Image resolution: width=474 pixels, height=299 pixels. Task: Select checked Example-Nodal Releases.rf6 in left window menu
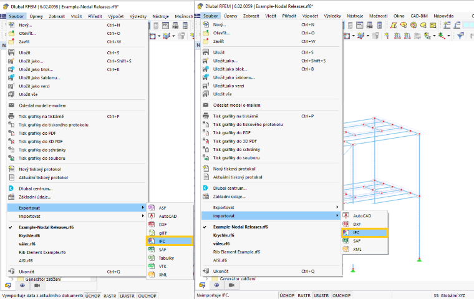tap(77, 227)
